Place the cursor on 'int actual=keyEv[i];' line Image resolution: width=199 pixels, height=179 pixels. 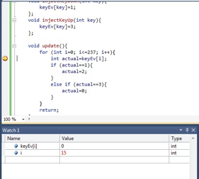coord(79,59)
